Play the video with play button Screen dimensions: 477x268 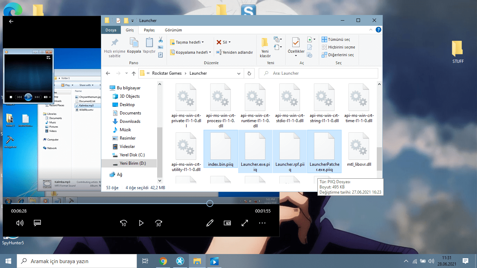pyautogui.click(x=141, y=223)
